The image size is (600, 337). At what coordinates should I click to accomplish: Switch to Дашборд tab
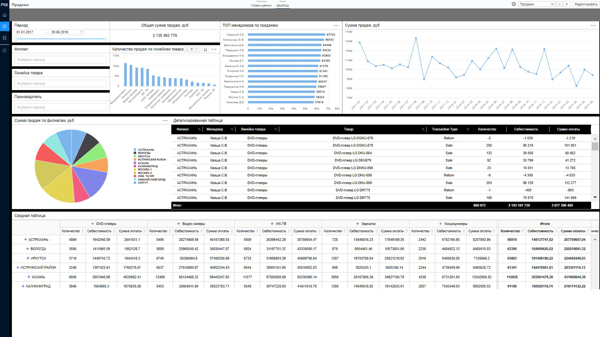click(x=282, y=5)
